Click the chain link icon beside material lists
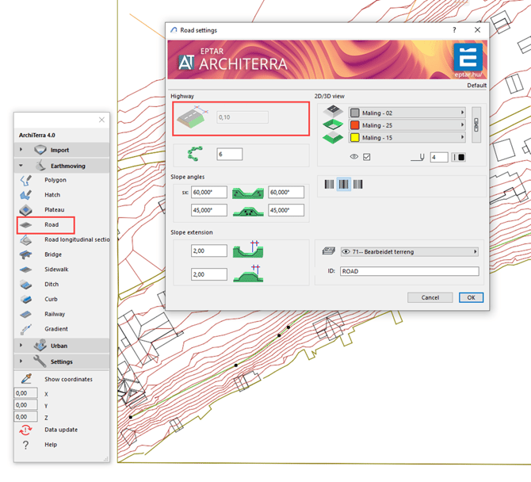The width and height of the screenshot is (531, 482). [x=476, y=125]
